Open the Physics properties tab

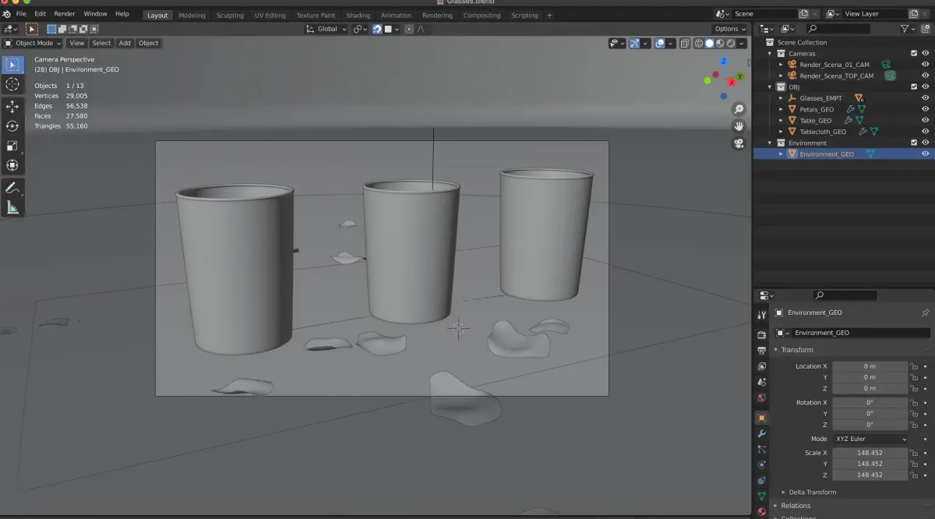(762, 464)
